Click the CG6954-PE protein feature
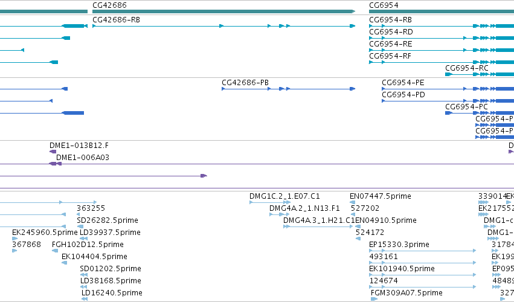This screenshot has height=302, width=514. coord(448,89)
